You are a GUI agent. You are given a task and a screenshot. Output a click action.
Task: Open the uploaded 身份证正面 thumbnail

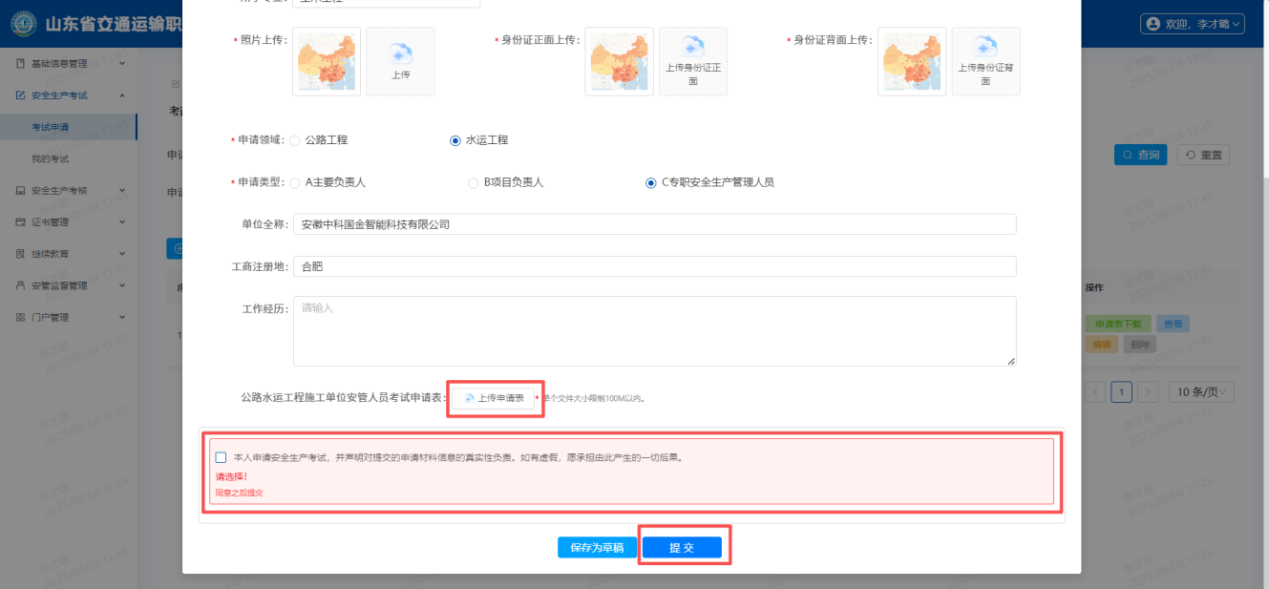pos(620,61)
